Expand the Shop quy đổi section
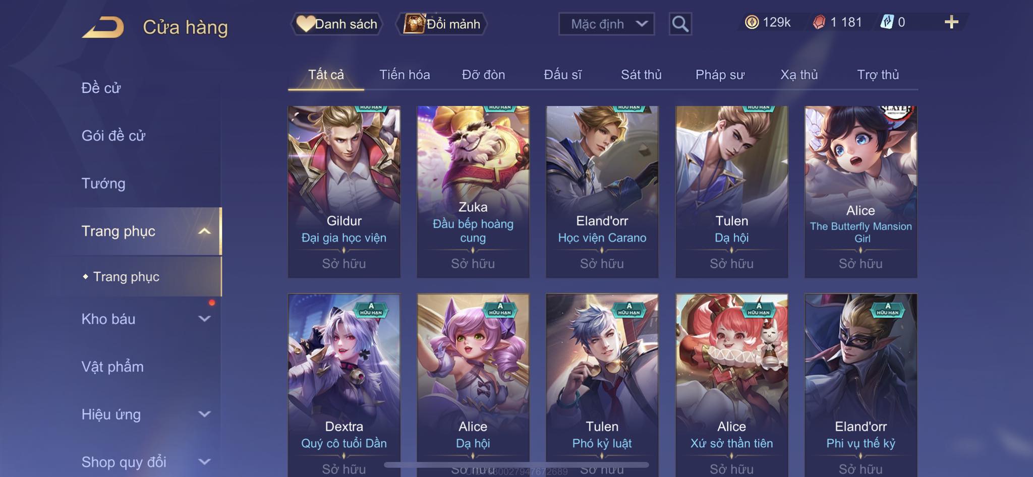 (x=204, y=461)
